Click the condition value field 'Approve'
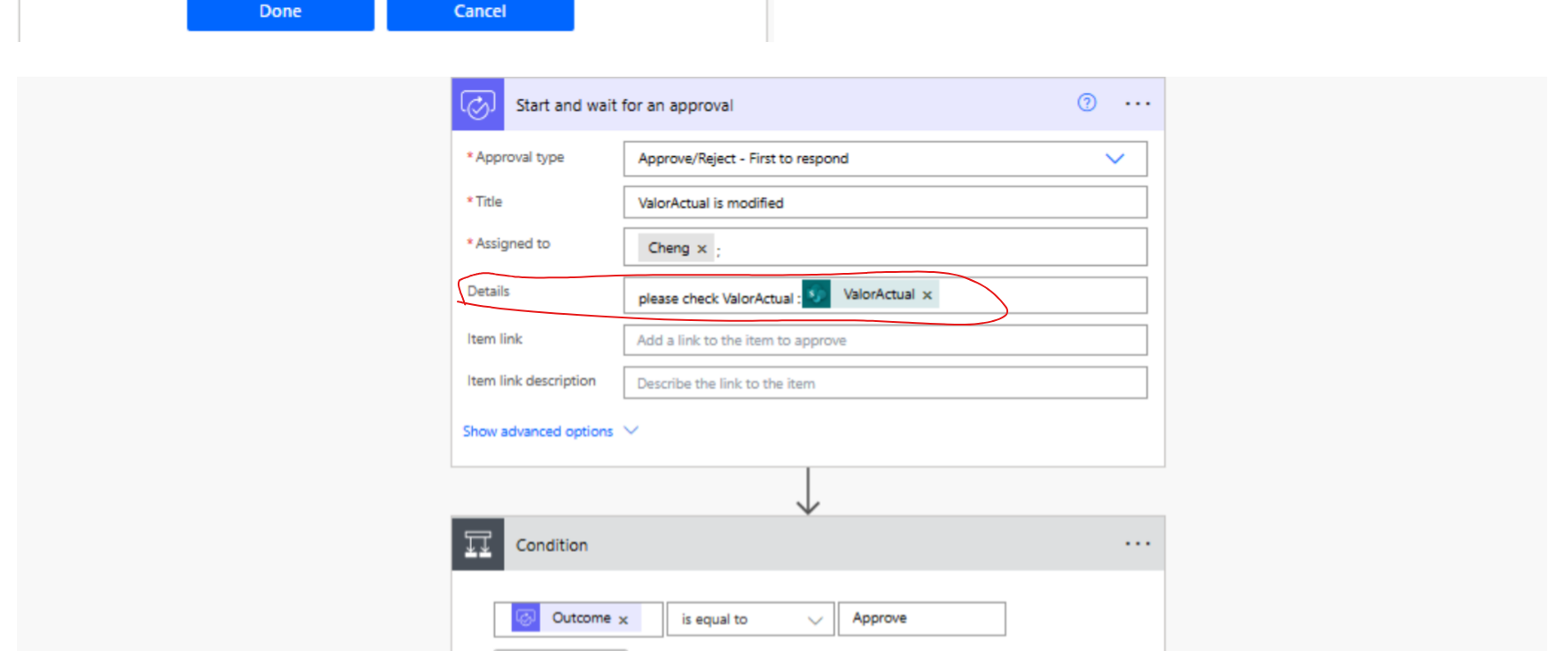The height and width of the screenshot is (651, 1556). [922, 619]
